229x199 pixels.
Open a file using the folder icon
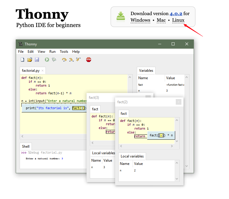29,60
